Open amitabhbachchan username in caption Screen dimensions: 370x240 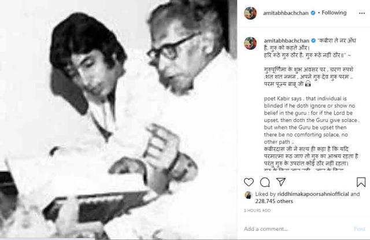286,40
